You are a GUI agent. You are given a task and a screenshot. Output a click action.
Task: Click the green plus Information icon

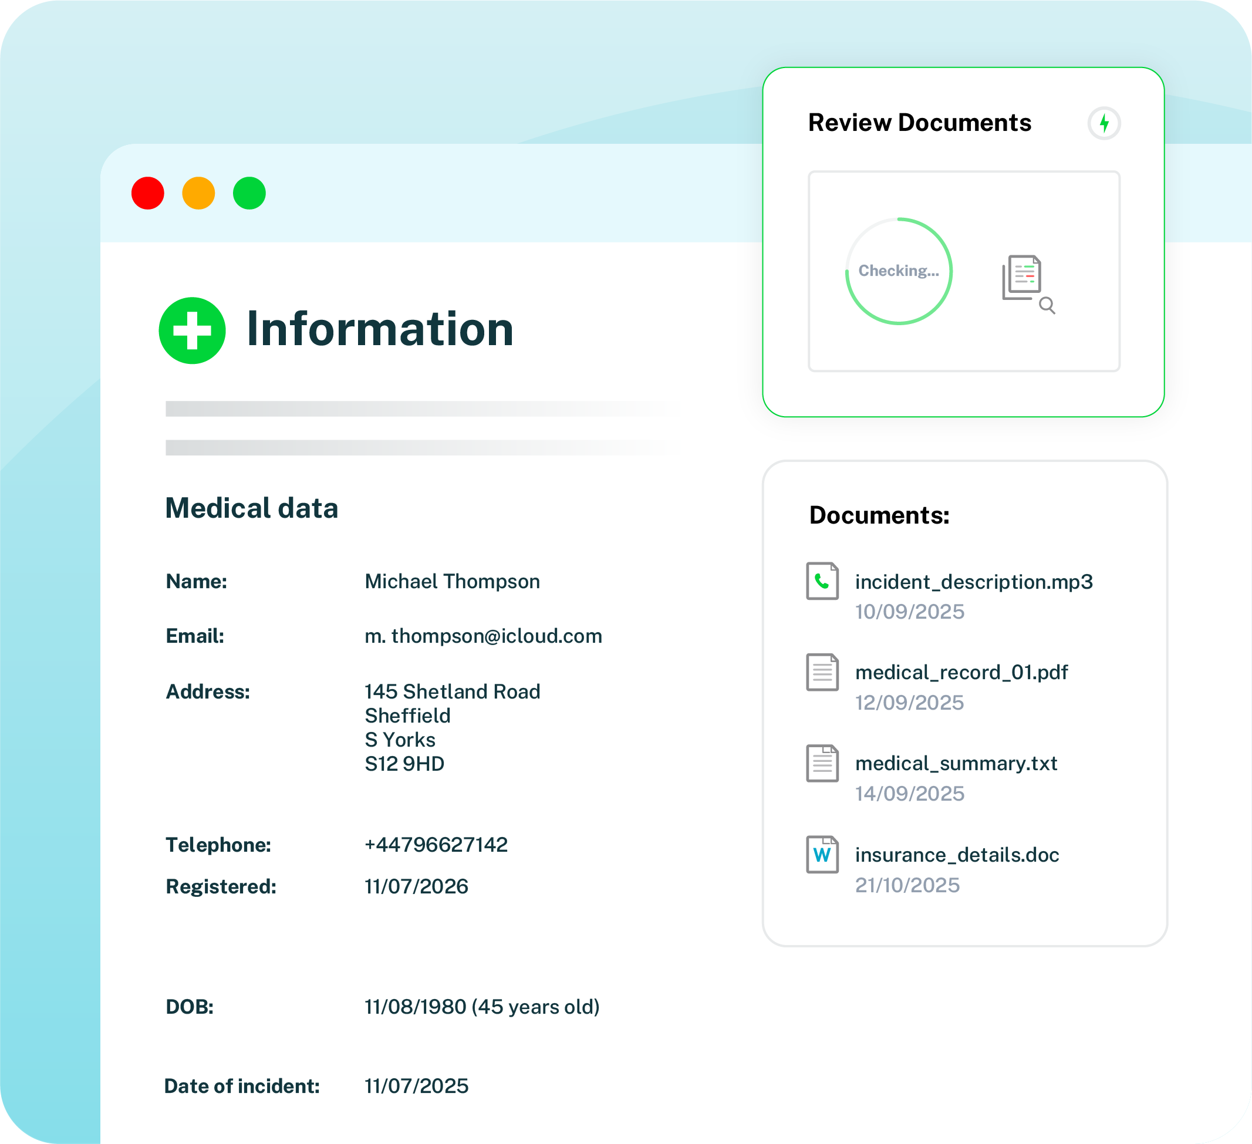(x=192, y=330)
